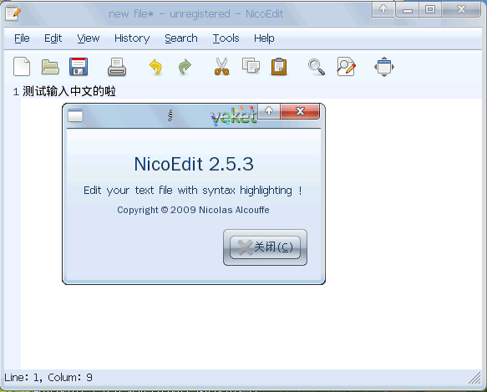487x392 pixels.
Task: Open a file using the folder icon
Action: click(x=50, y=67)
